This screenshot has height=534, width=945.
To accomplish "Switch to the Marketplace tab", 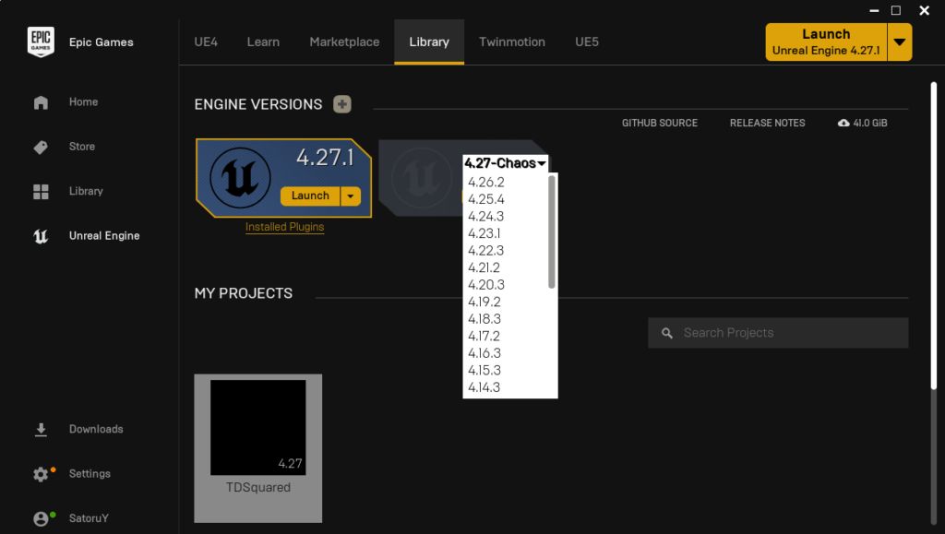I will click(344, 42).
